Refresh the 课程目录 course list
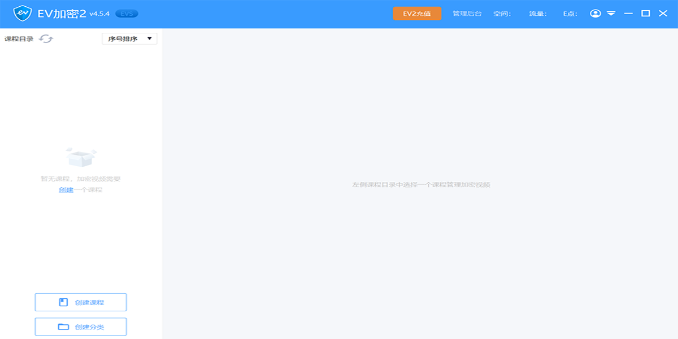The image size is (678, 339). pyautogui.click(x=46, y=38)
